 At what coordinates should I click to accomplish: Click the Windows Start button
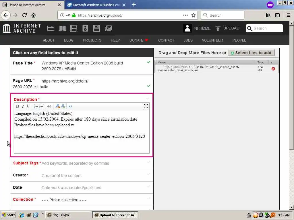8,215
